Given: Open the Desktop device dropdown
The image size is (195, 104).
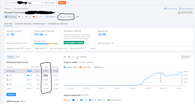Looking at the screenshot, I should tap(51, 17).
